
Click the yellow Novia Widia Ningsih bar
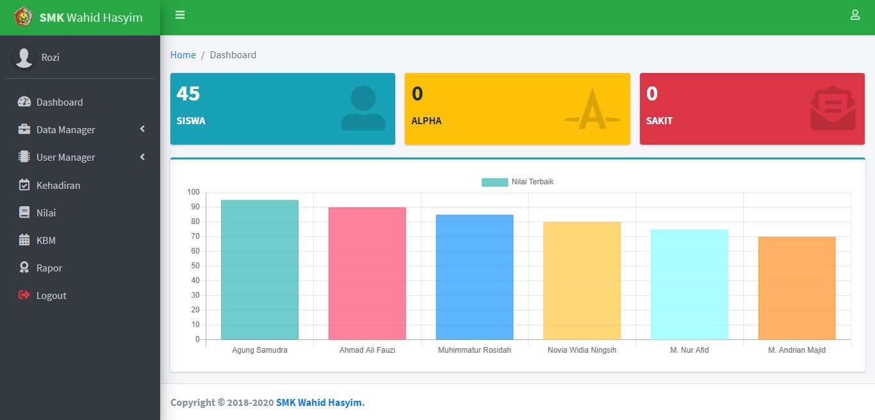point(582,280)
